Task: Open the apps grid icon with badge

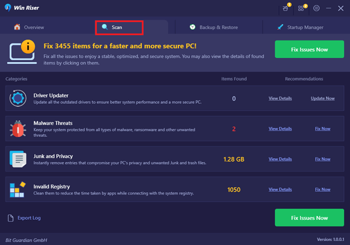Action: pos(301,8)
